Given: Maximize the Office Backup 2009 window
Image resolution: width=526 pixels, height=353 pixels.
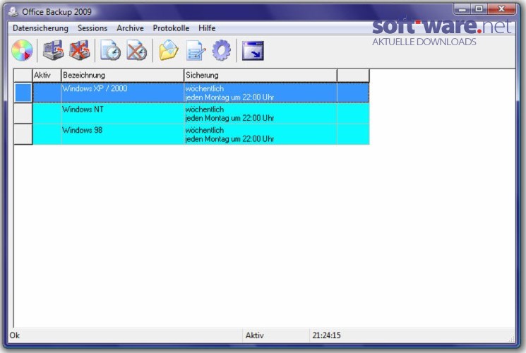Looking at the screenshot, I should click(x=479, y=9).
